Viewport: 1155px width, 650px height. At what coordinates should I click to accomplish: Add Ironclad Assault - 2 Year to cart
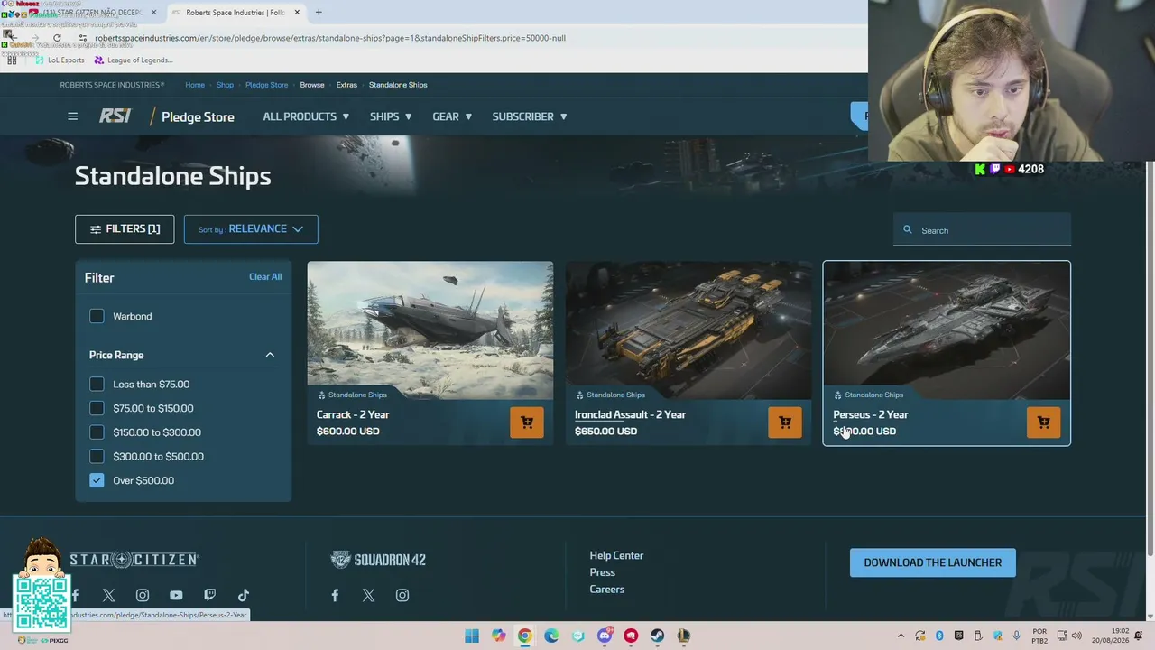coord(785,422)
